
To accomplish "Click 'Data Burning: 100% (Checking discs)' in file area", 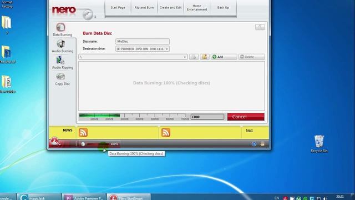I will (171, 83).
